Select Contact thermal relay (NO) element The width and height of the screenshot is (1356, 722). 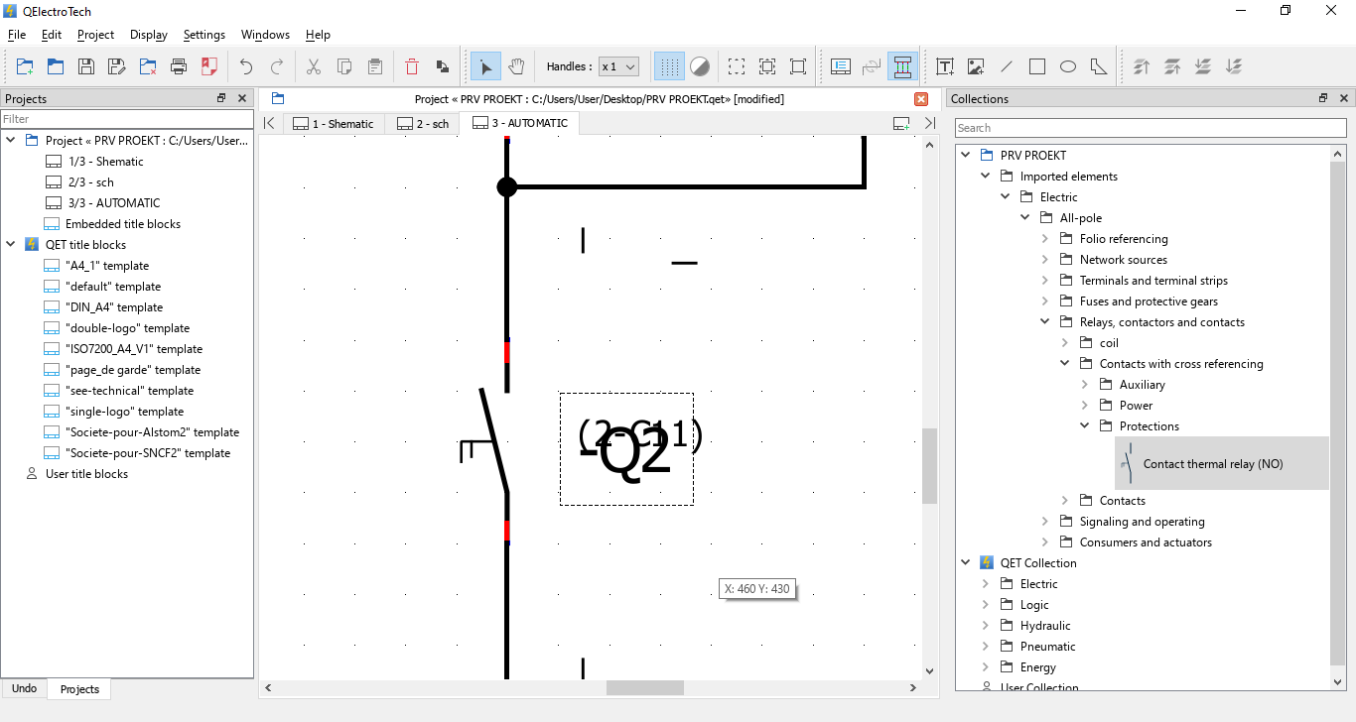tap(1212, 464)
